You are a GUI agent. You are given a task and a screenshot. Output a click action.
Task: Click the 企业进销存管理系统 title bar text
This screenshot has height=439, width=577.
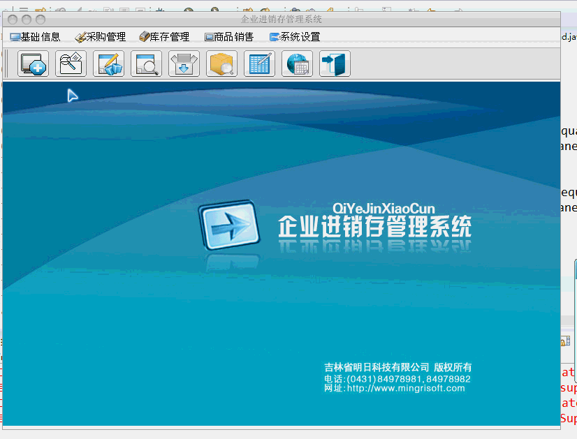point(282,19)
